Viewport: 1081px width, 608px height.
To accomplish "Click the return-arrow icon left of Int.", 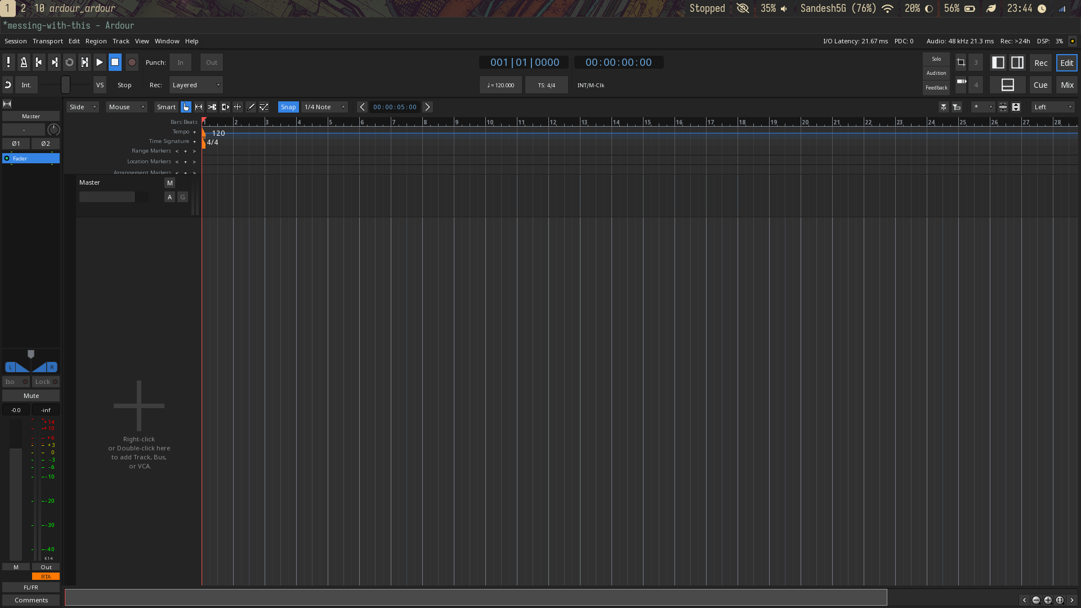I will tap(8, 85).
